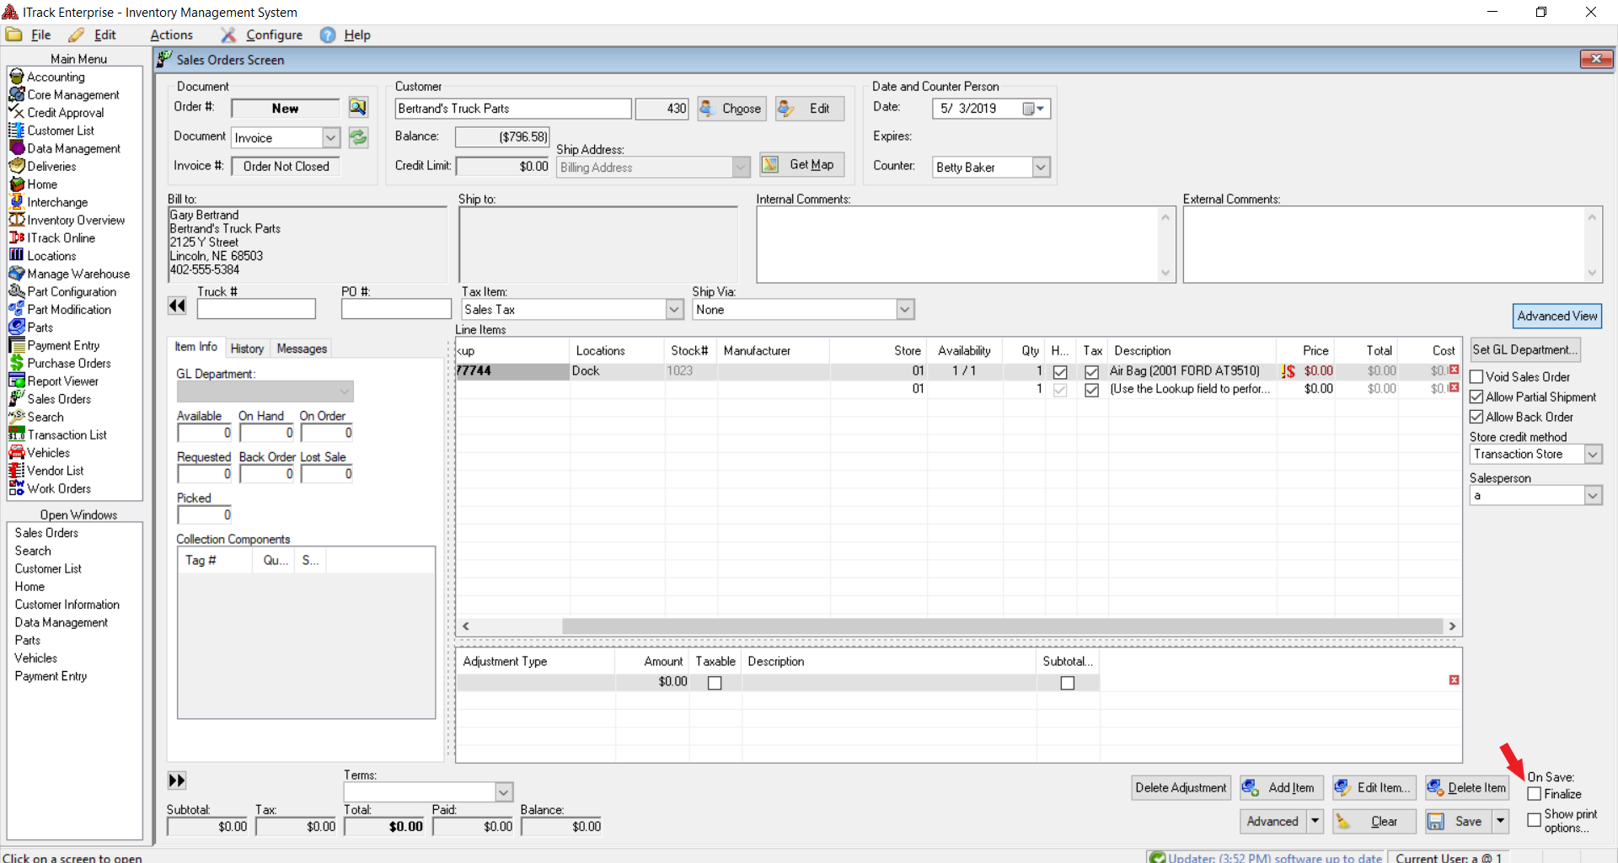Open Accounting in the Main Menu

click(x=56, y=77)
